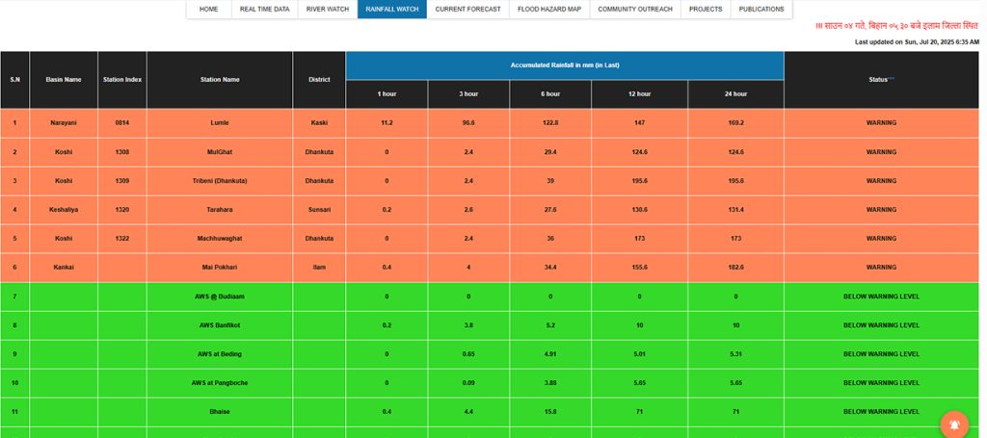Click the Status column header
The width and height of the screenshot is (987, 438).
[x=881, y=79]
